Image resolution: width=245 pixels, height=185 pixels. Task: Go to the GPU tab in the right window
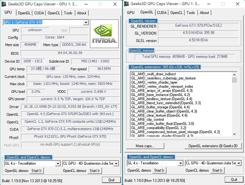131,13
